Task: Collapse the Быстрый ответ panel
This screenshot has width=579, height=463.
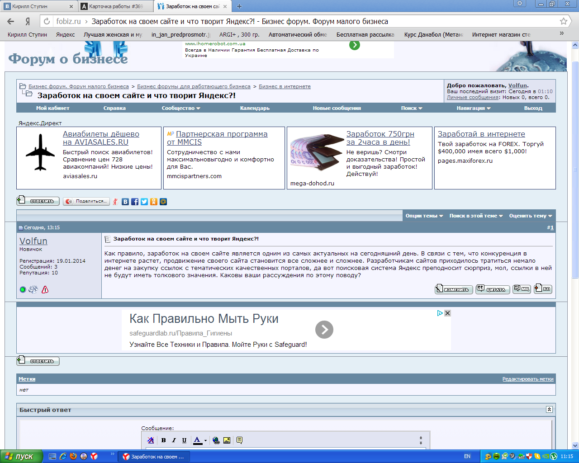Action: click(549, 410)
